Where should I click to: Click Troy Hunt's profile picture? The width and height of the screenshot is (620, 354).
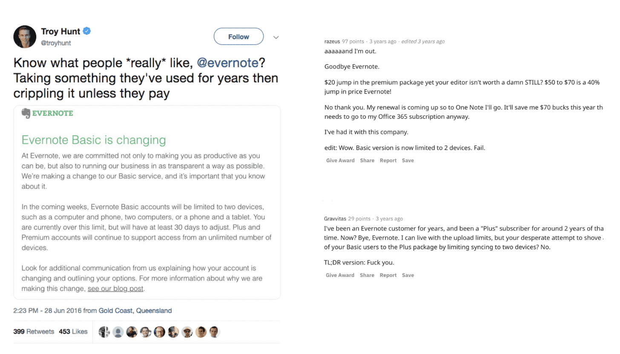point(24,37)
